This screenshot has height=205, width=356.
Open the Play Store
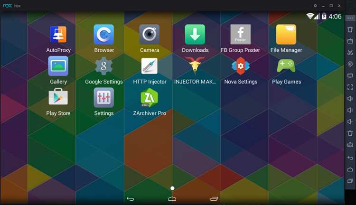pos(58,98)
